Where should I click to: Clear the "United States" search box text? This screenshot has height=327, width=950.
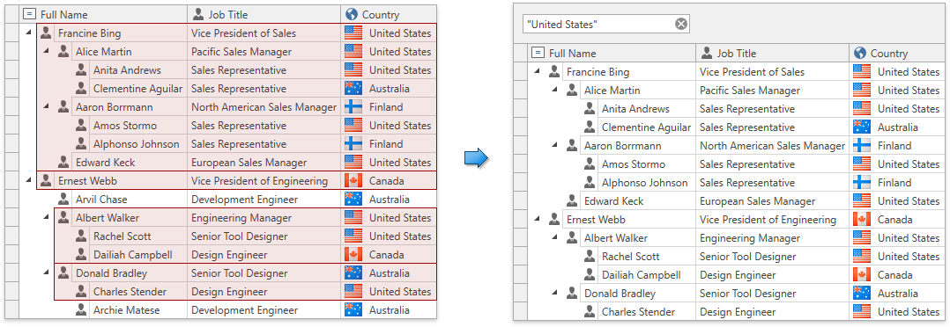coord(681,25)
